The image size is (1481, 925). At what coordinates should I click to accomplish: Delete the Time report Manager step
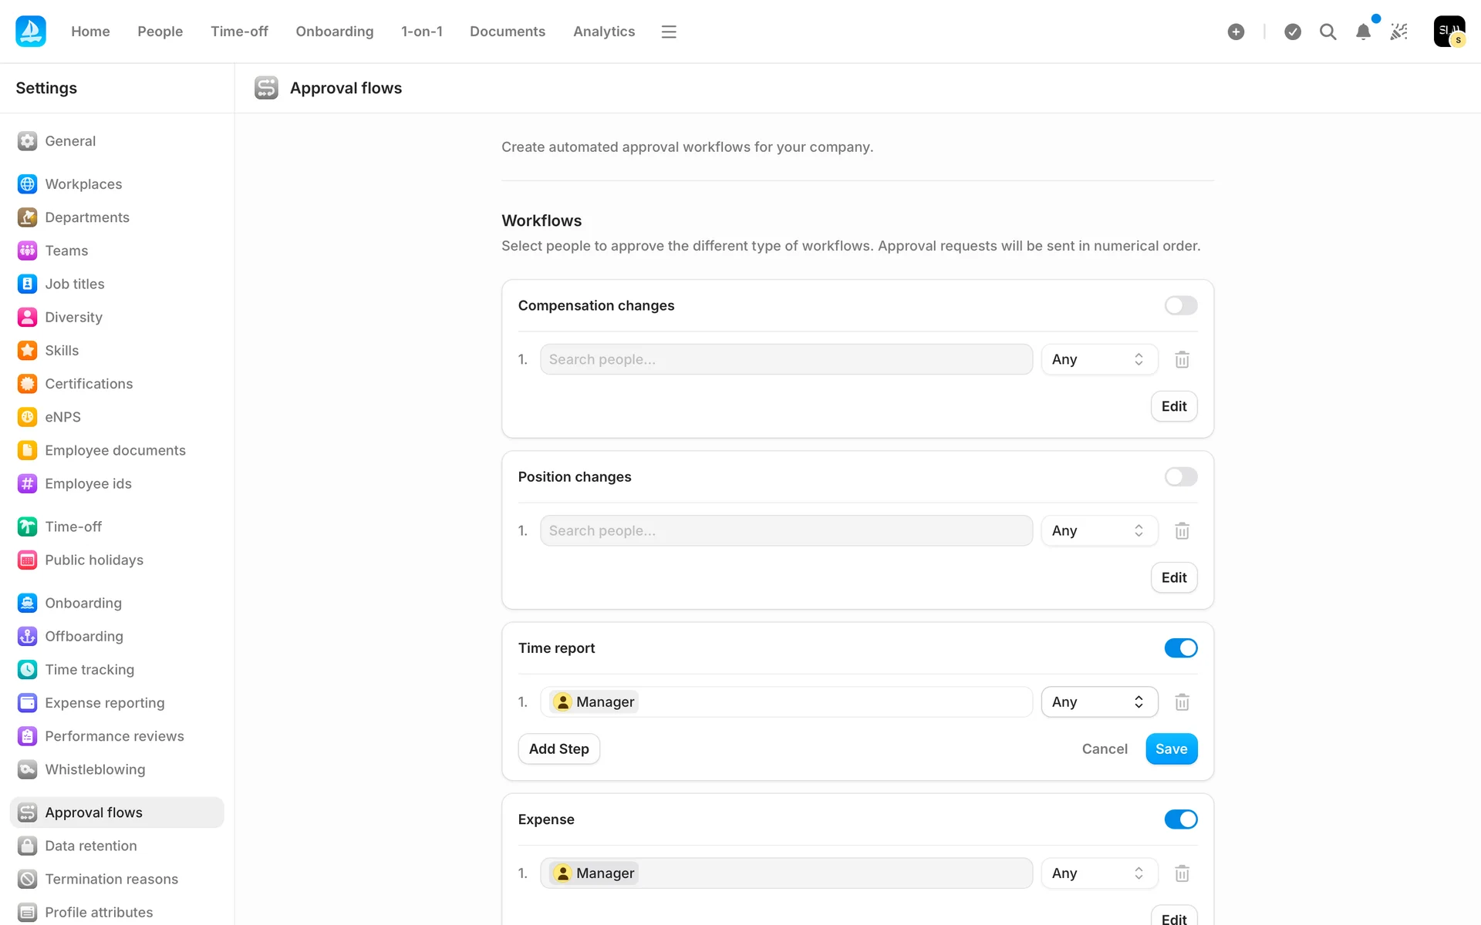pyautogui.click(x=1182, y=702)
